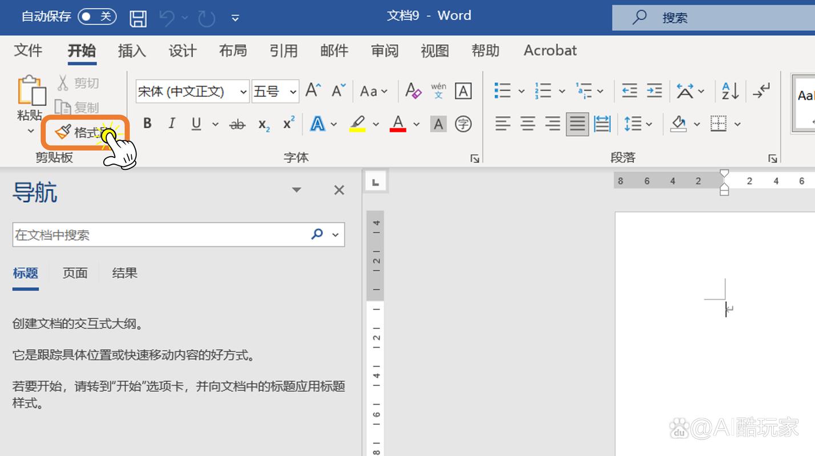Open the 宋体 font name combo box
815x456 pixels.
pyautogui.click(x=192, y=91)
